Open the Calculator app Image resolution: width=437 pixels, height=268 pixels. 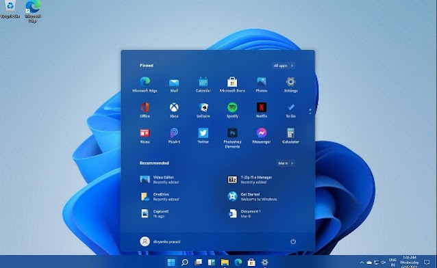click(x=290, y=136)
